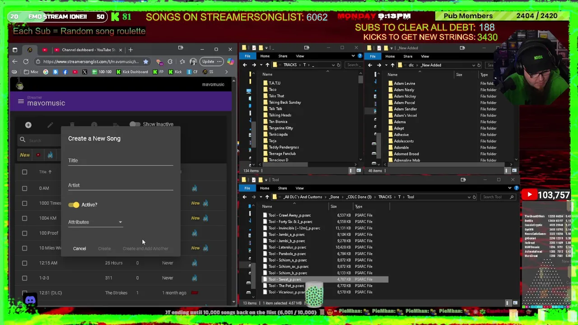
Task: Select Talking Heads folder in TRACKS T
Action: point(280,115)
